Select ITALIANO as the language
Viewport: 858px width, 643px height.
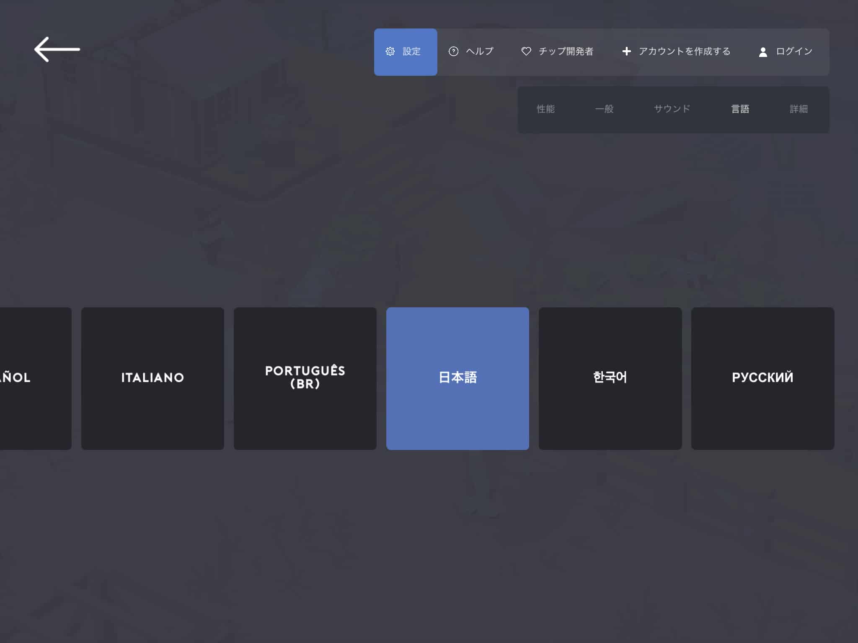pyautogui.click(x=152, y=378)
